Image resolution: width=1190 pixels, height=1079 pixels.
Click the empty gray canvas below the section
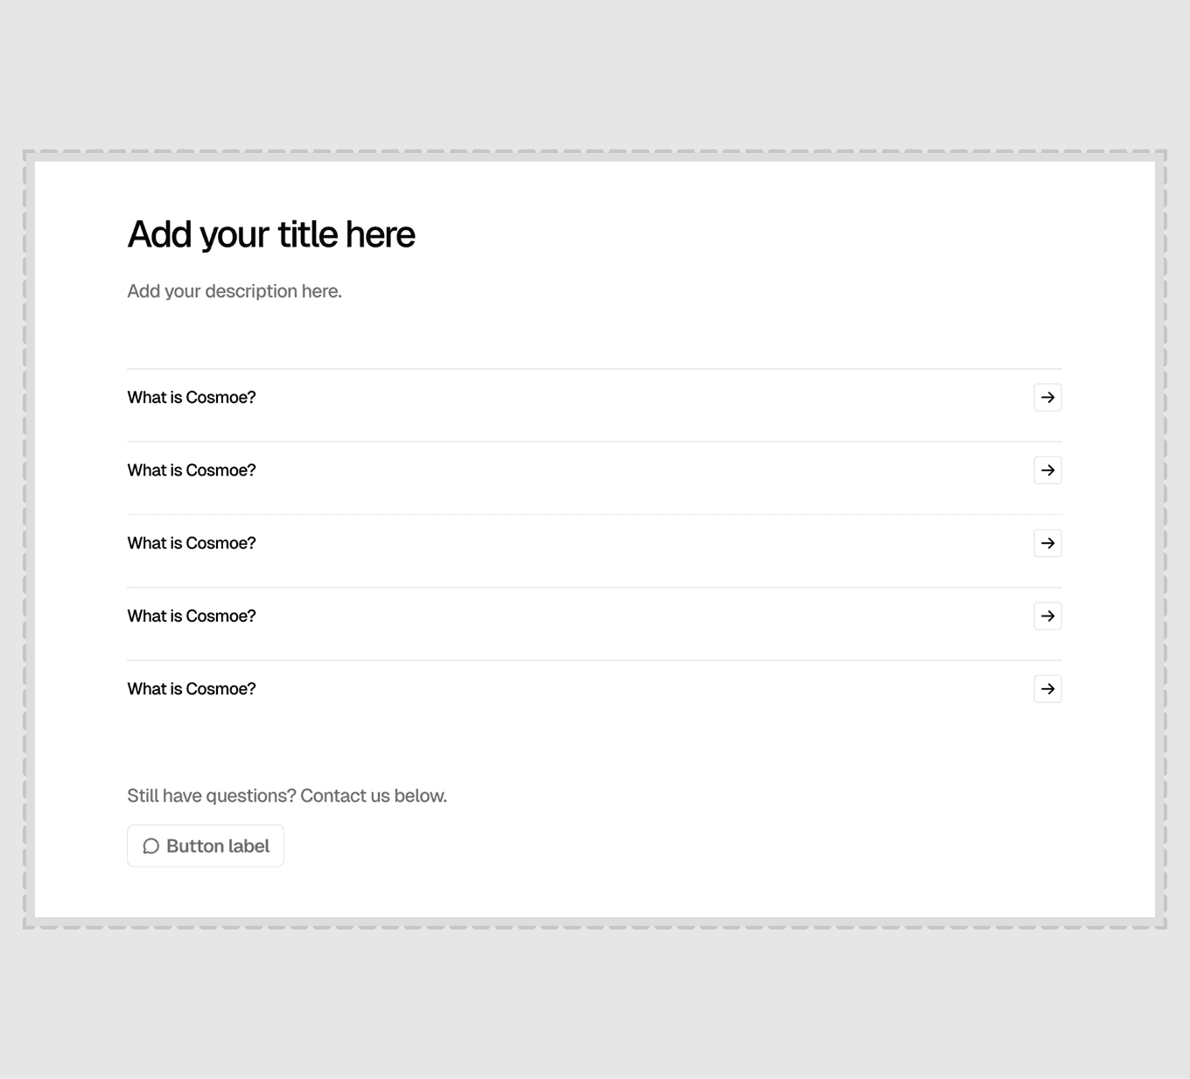[x=595, y=1004]
